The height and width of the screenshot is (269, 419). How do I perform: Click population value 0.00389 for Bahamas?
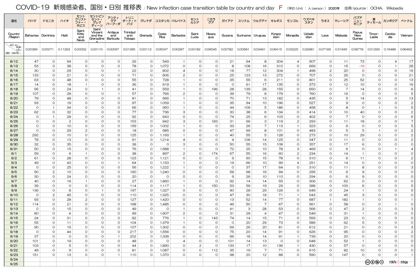31,50
